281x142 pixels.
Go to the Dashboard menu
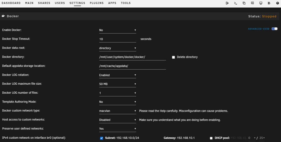click(x=11, y=3)
